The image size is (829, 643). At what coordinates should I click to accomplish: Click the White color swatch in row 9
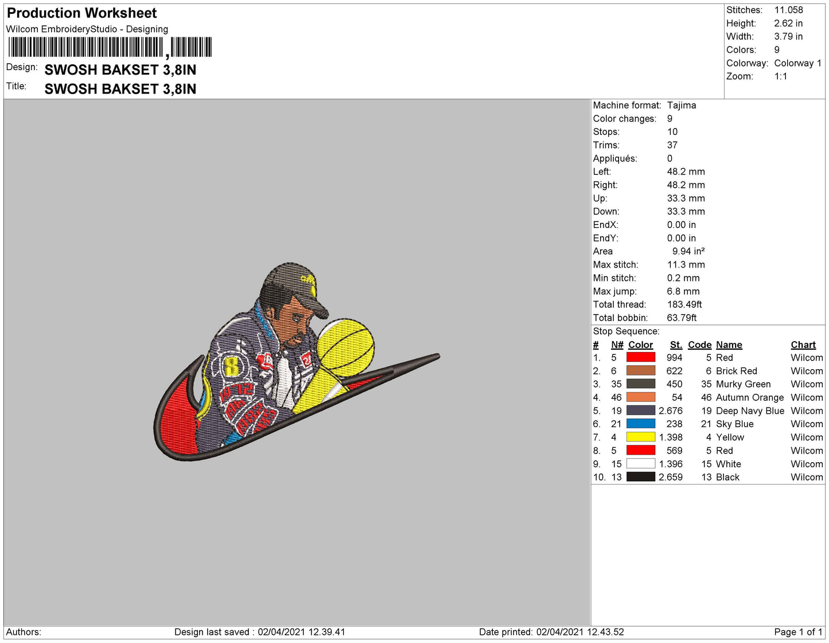click(640, 464)
